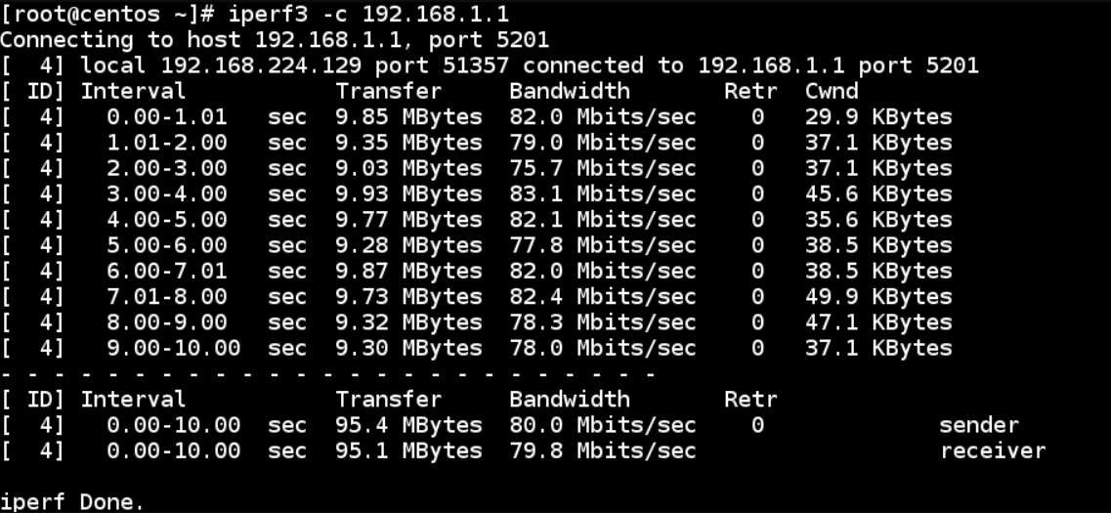Click the top 'Bandwidth' column header
Screen dimensions: 1111x513
pos(569,92)
